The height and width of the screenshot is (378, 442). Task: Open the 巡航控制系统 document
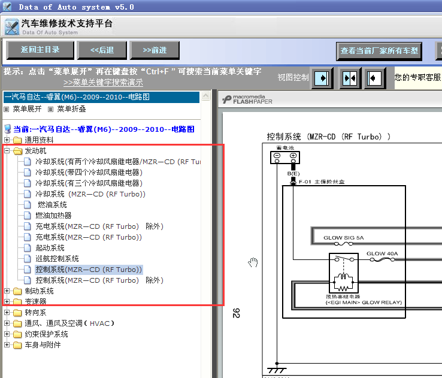[57, 259]
